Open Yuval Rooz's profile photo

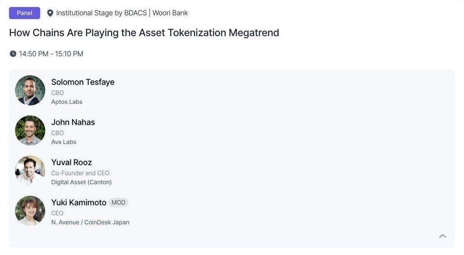[x=30, y=171]
